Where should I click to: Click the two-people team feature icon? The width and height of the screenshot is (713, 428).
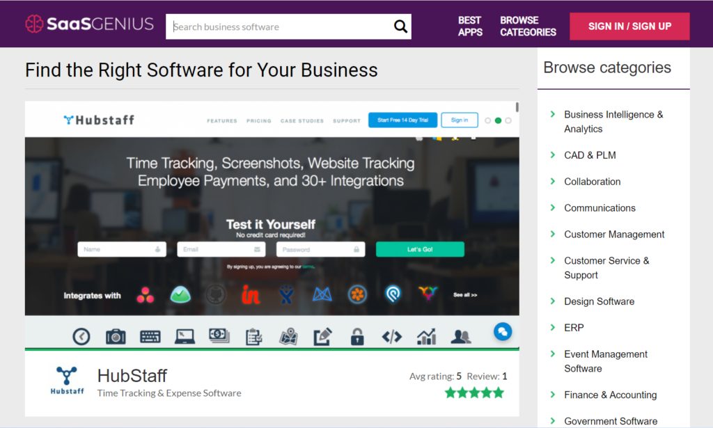(x=461, y=337)
